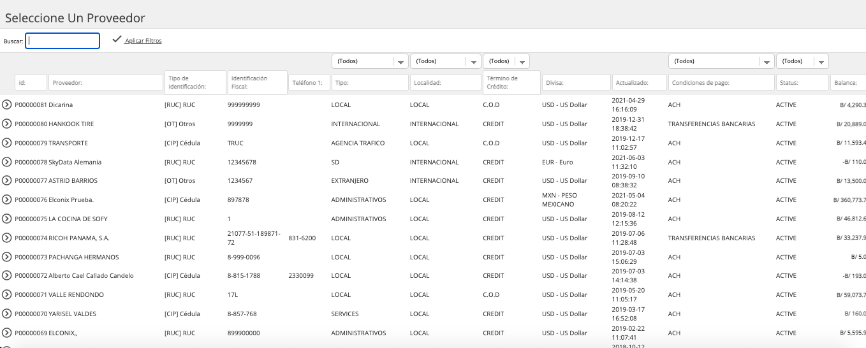Click the Teléfono 1 filter field
Screen dimensions: 866x348
309,82
